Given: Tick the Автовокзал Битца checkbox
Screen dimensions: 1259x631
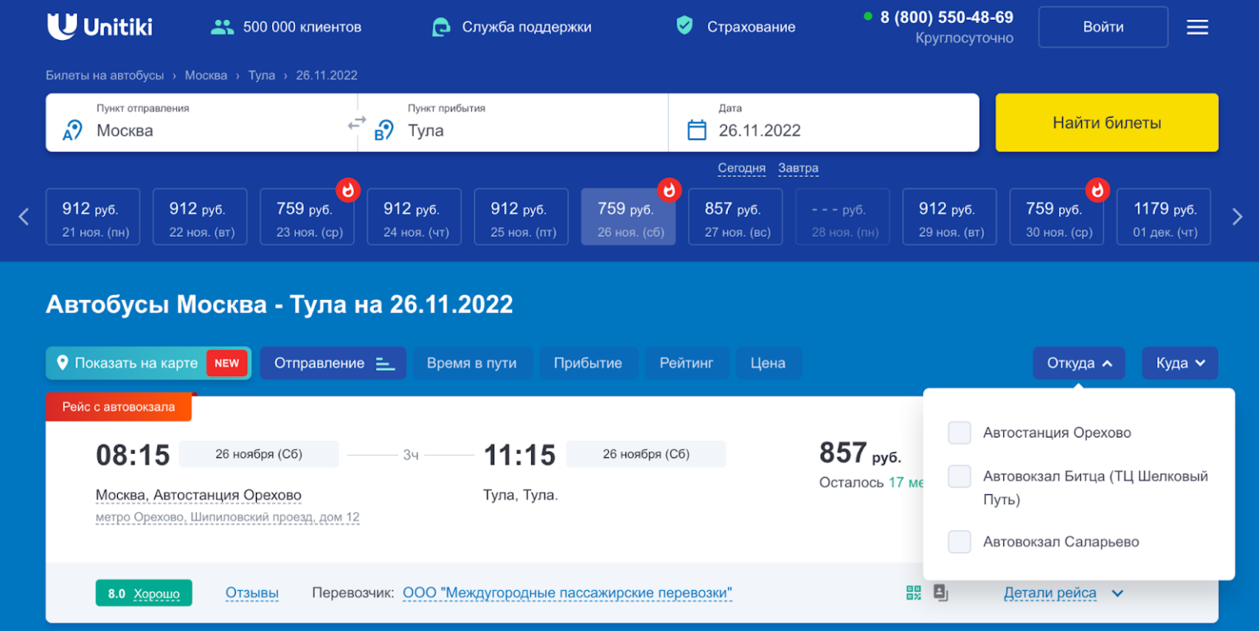Looking at the screenshot, I should (959, 476).
